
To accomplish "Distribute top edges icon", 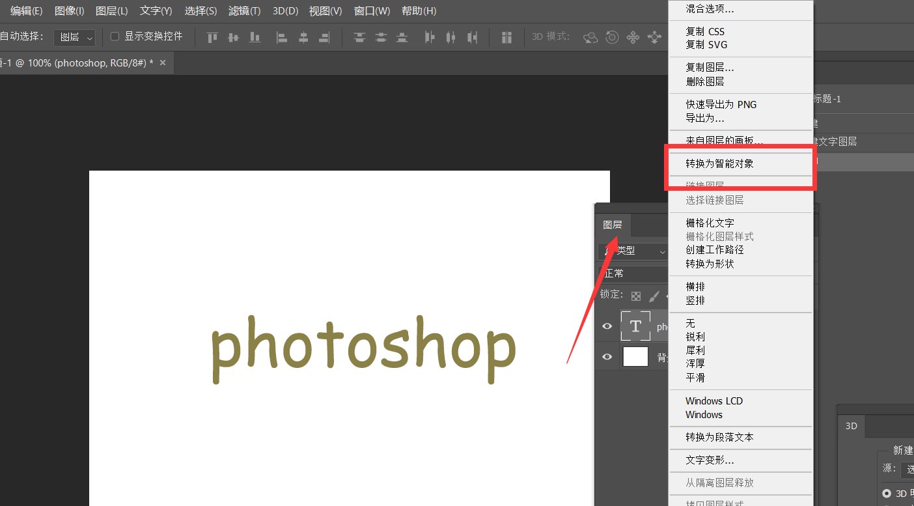I will (360, 38).
